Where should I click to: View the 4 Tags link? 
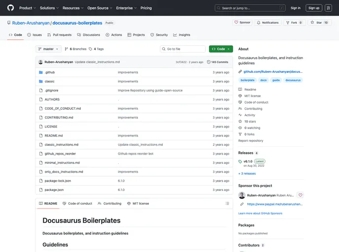tap(96, 49)
